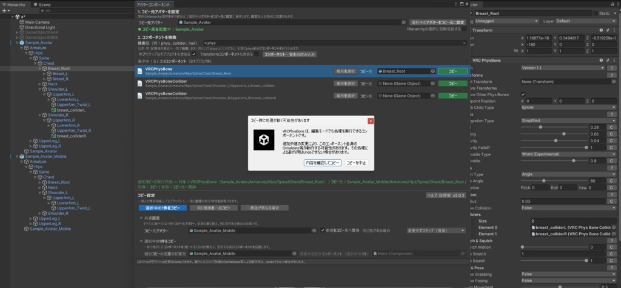Open VRC PhysBone component help icon

point(601,60)
